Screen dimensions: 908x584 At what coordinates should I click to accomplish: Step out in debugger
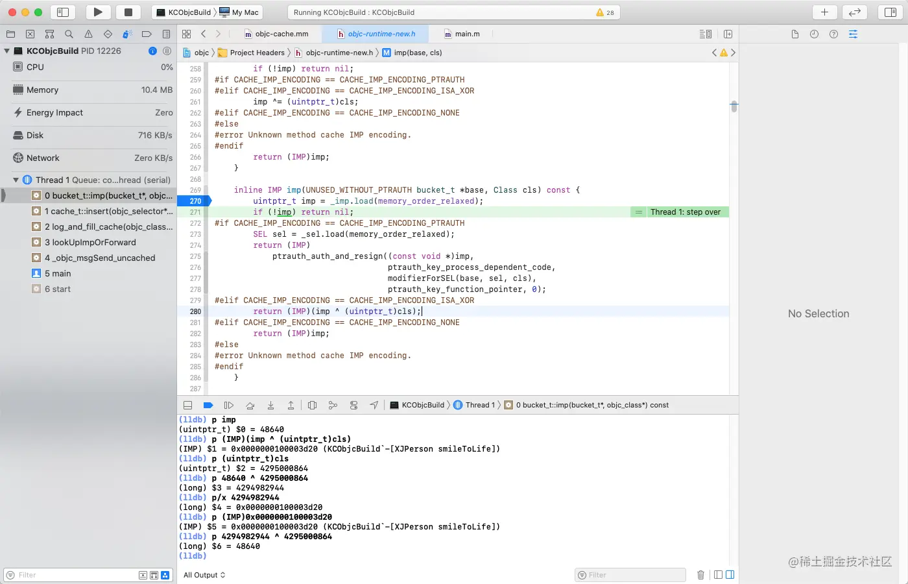(291, 405)
